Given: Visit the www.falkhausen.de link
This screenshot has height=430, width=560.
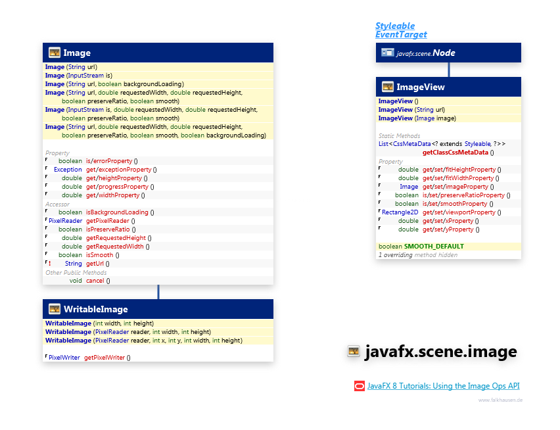Looking at the screenshot, I should tap(500, 400).
